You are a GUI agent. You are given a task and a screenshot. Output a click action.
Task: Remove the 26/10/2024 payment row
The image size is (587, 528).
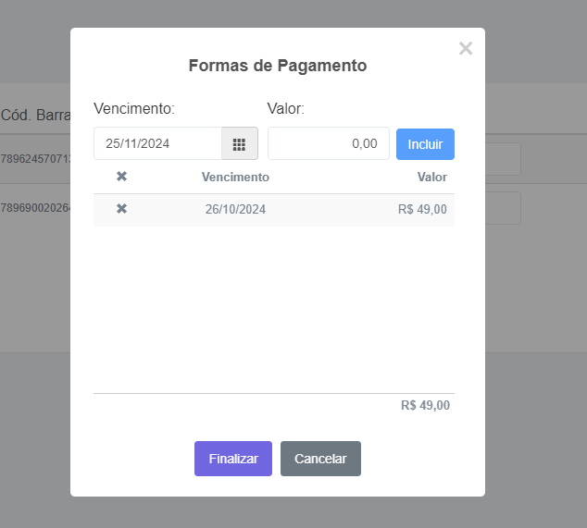click(121, 209)
